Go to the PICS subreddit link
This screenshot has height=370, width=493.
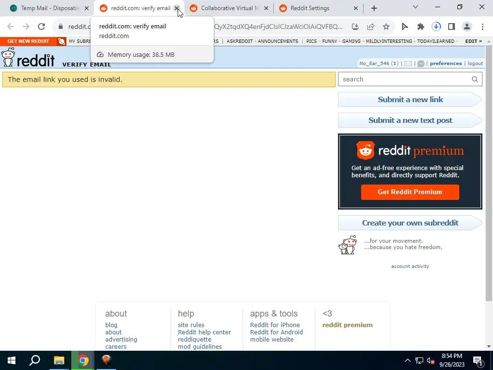(311, 41)
